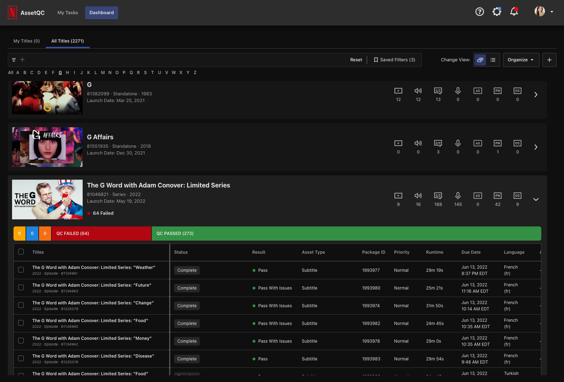564x382 pixels.
Task: Reset the filters
Action: click(x=356, y=60)
